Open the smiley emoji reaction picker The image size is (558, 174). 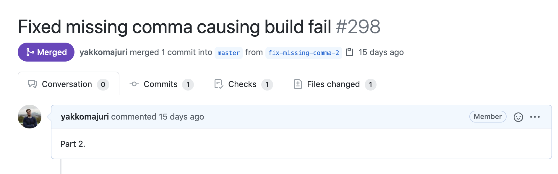518,117
